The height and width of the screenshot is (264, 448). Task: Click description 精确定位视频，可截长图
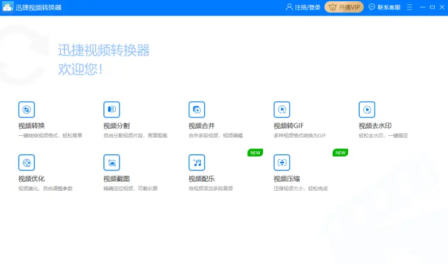(130, 188)
